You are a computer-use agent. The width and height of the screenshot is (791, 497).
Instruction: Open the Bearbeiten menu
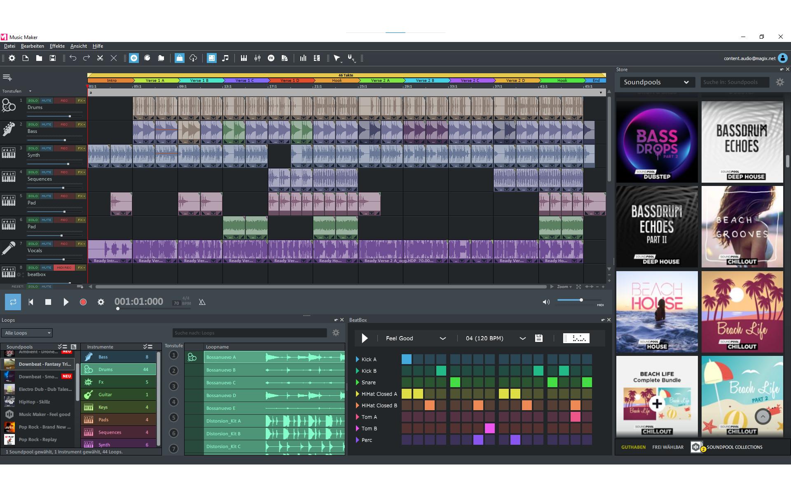click(33, 46)
